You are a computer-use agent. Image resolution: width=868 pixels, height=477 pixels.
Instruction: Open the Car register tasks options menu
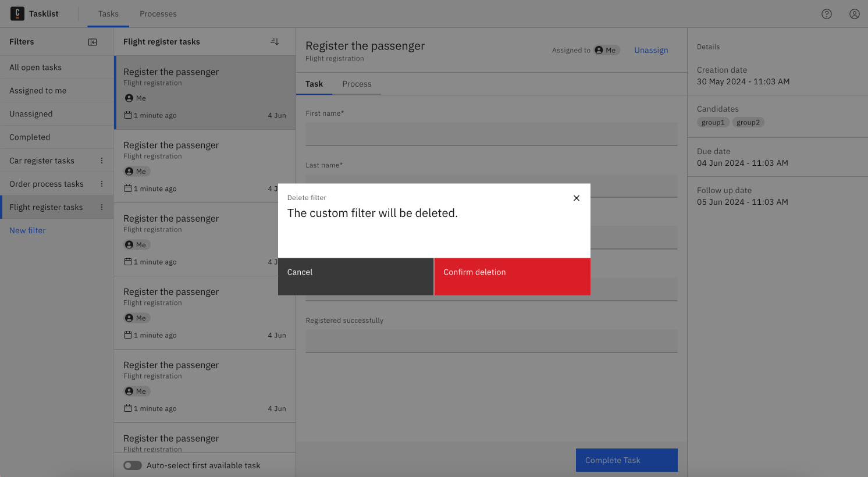tap(102, 160)
